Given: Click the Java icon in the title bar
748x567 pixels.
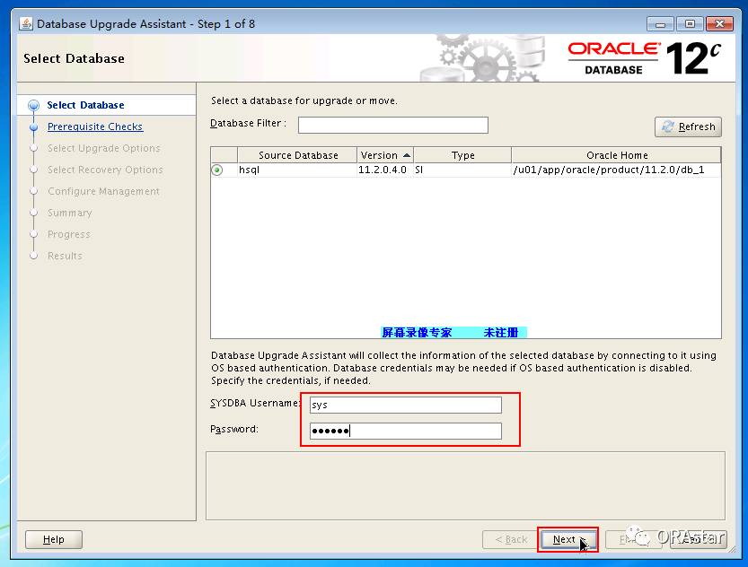Looking at the screenshot, I should 26,23.
